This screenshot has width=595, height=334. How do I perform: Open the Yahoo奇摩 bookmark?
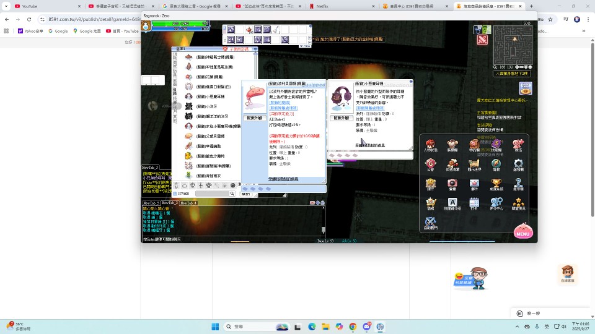tap(31, 30)
